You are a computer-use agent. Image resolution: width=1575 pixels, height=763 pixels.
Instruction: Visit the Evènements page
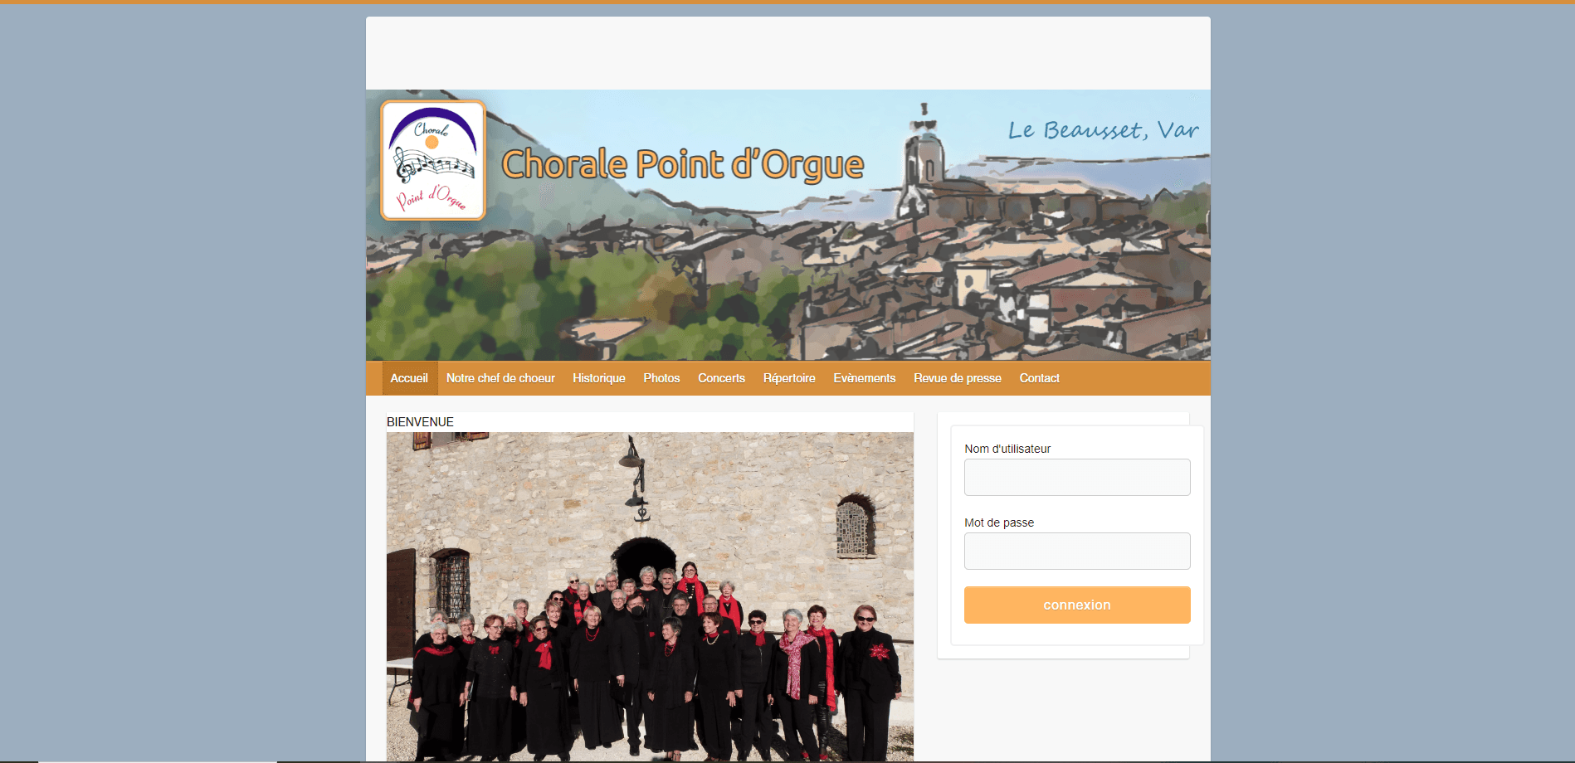[864, 378]
